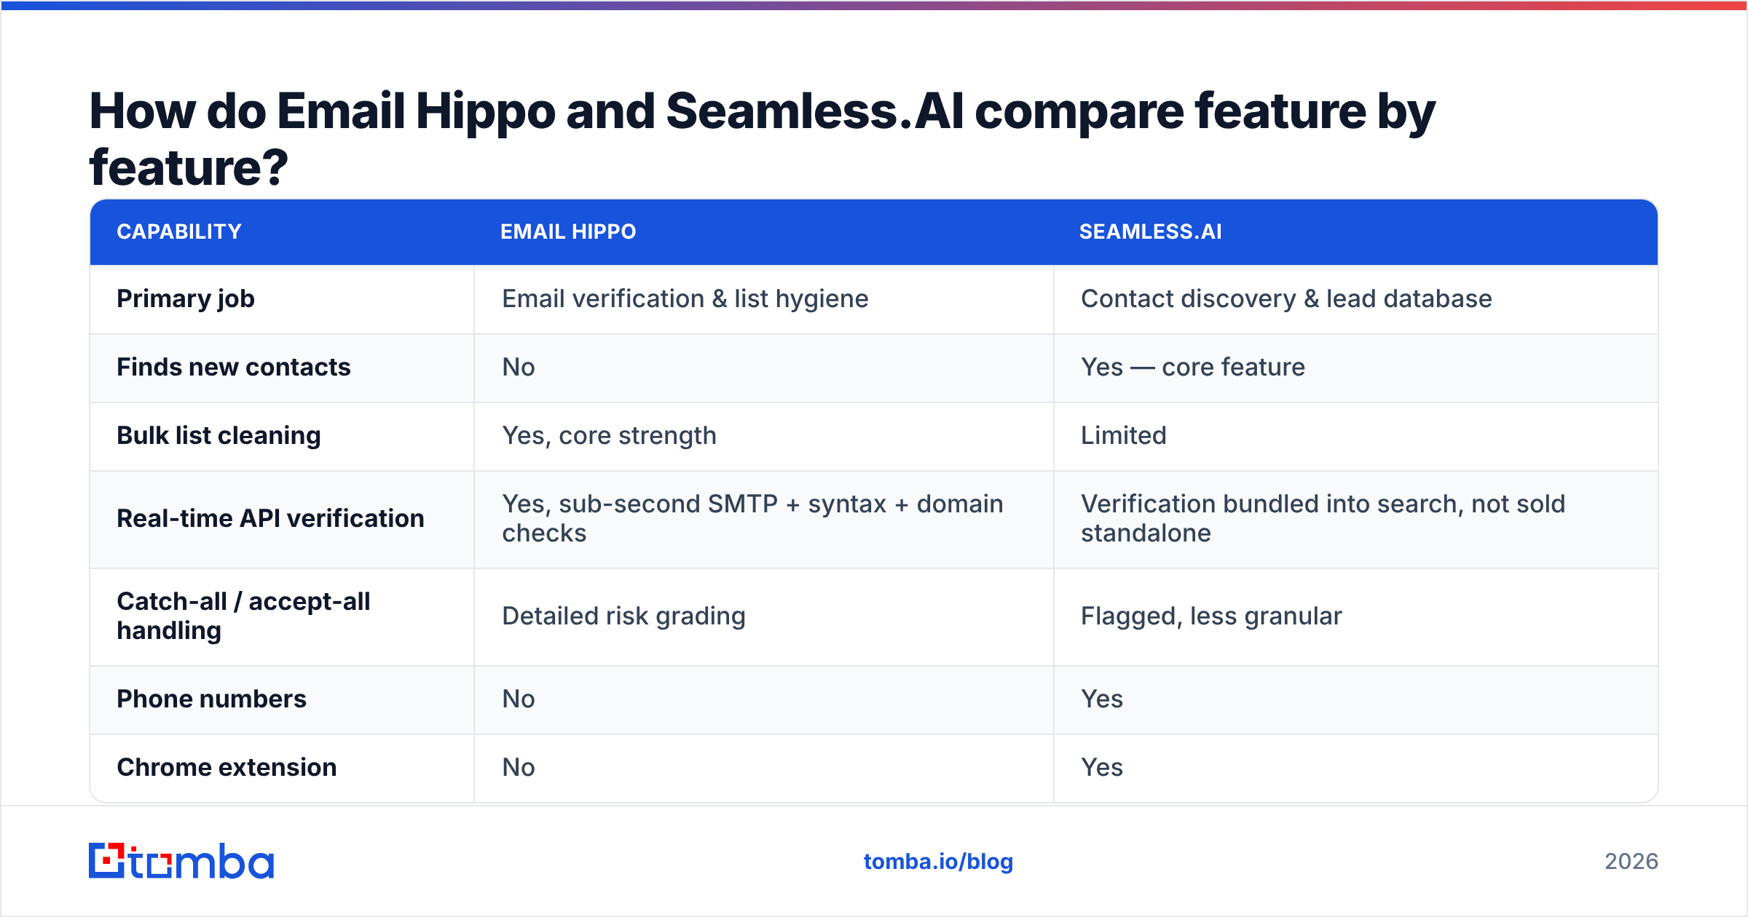Select the 'Phone numbers' row label
The width and height of the screenshot is (1748, 917).
211,699
